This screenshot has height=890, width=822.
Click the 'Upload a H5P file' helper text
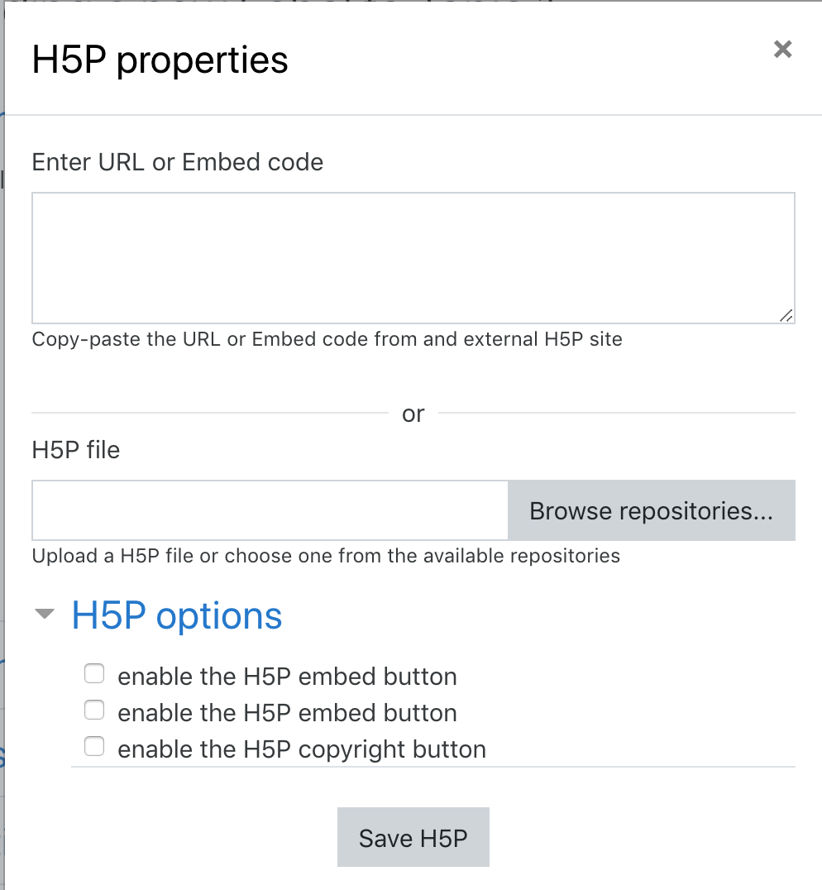[326, 556]
